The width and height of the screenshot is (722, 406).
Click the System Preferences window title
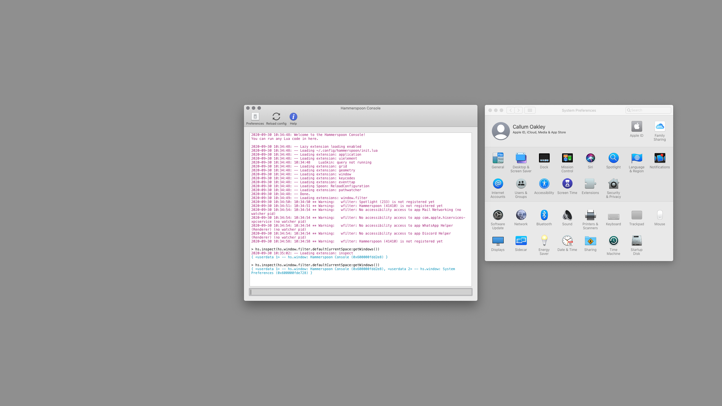(579, 110)
